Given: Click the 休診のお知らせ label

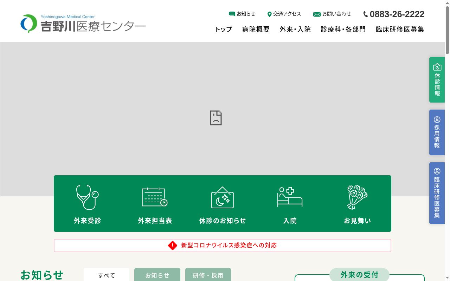Looking at the screenshot, I should 222,221.
